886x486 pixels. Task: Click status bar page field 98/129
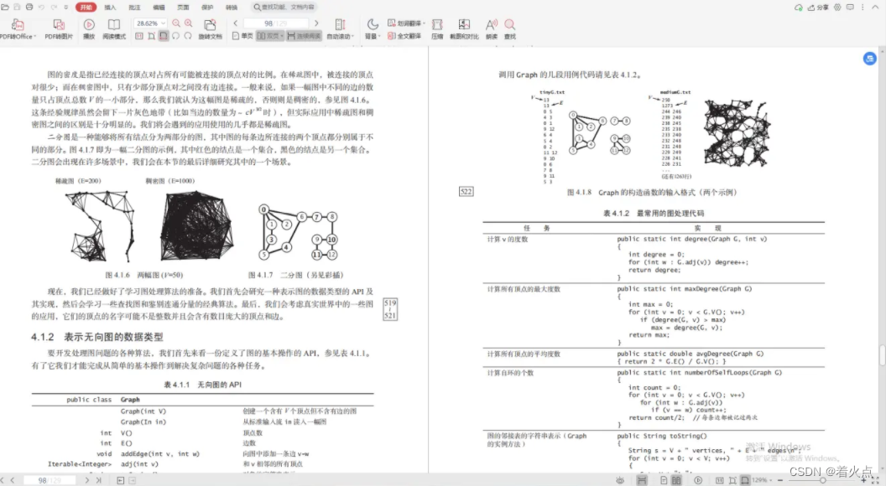[50, 480]
